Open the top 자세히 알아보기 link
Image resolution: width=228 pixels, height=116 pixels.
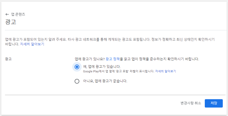32,44
